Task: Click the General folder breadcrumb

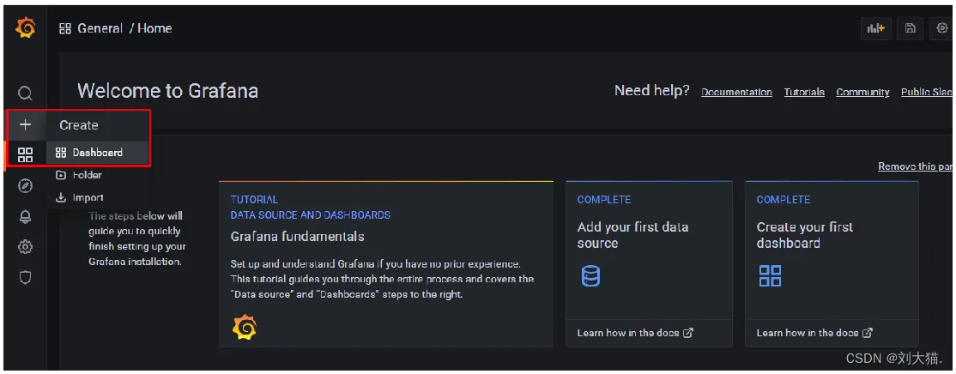Action: coord(100,28)
